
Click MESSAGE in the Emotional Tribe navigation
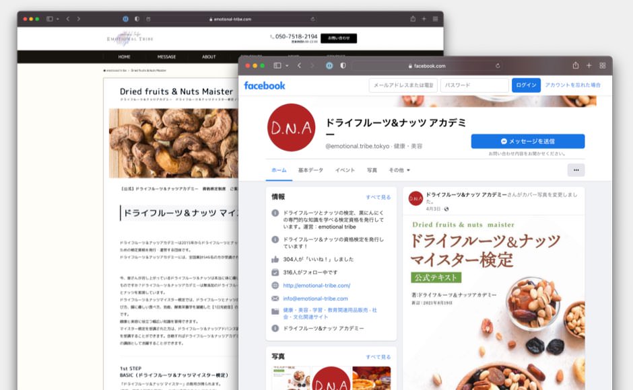pyautogui.click(x=166, y=56)
